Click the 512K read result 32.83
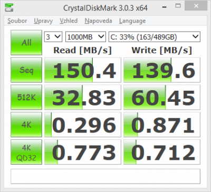Viewport: 211px width, 192px height. [x=83, y=97]
